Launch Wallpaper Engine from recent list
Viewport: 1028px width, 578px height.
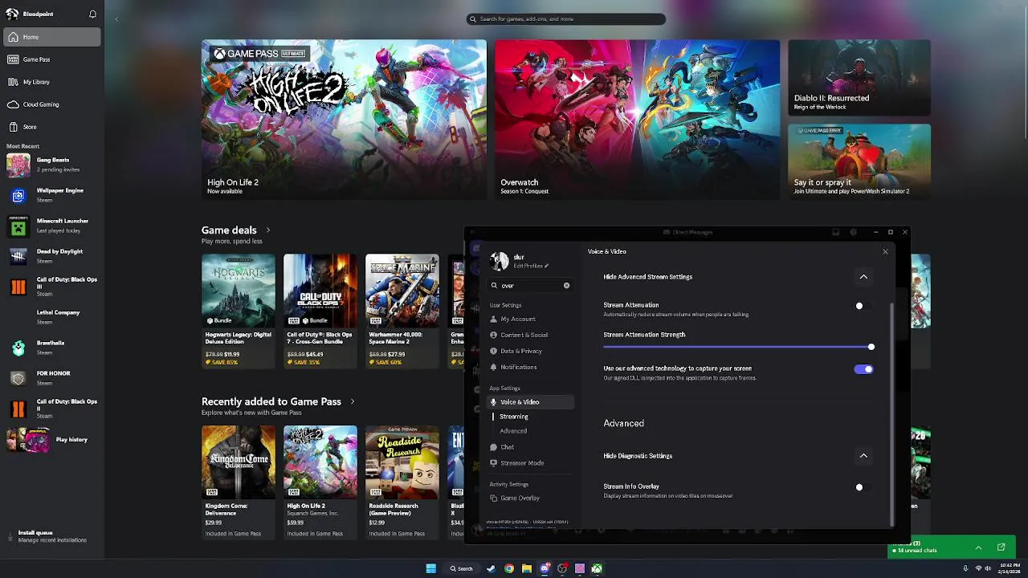[52, 195]
